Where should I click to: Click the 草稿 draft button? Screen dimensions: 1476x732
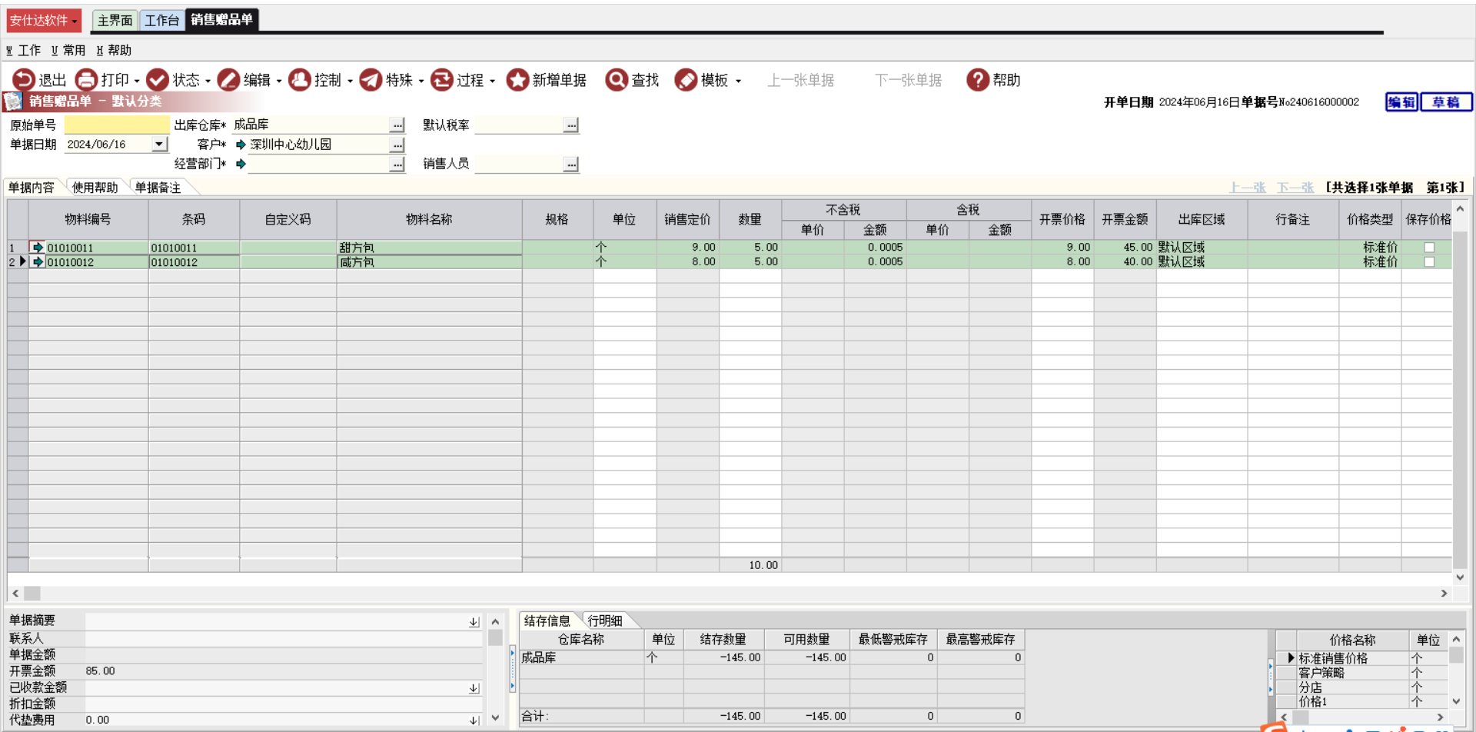pos(1446,102)
